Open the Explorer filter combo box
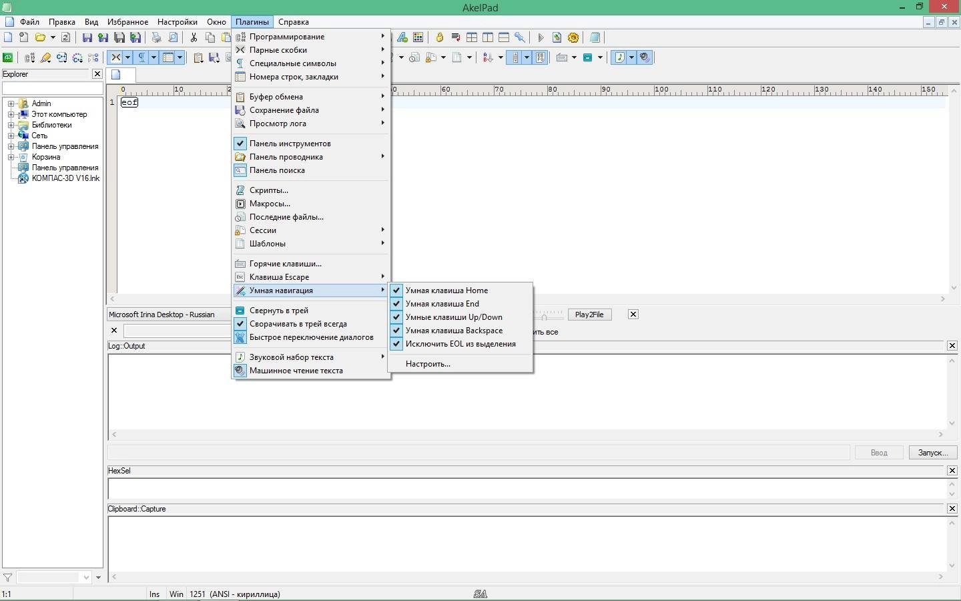The image size is (961, 601). tap(55, 577)
